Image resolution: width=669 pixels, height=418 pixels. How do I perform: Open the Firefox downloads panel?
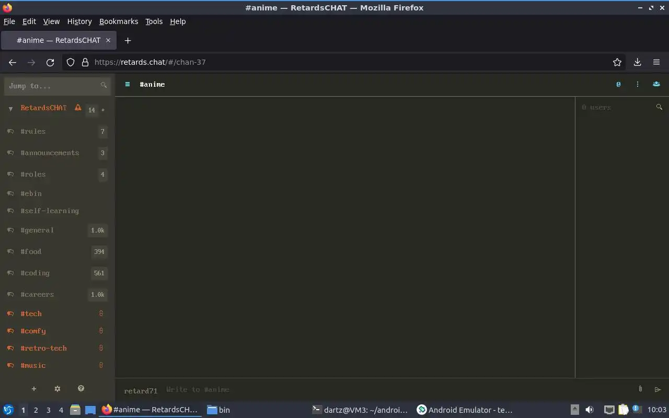638,62
